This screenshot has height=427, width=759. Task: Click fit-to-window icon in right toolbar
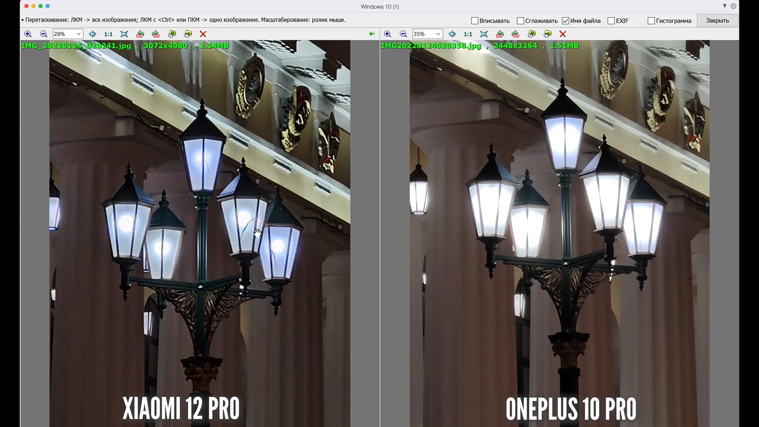coord(484,34)
